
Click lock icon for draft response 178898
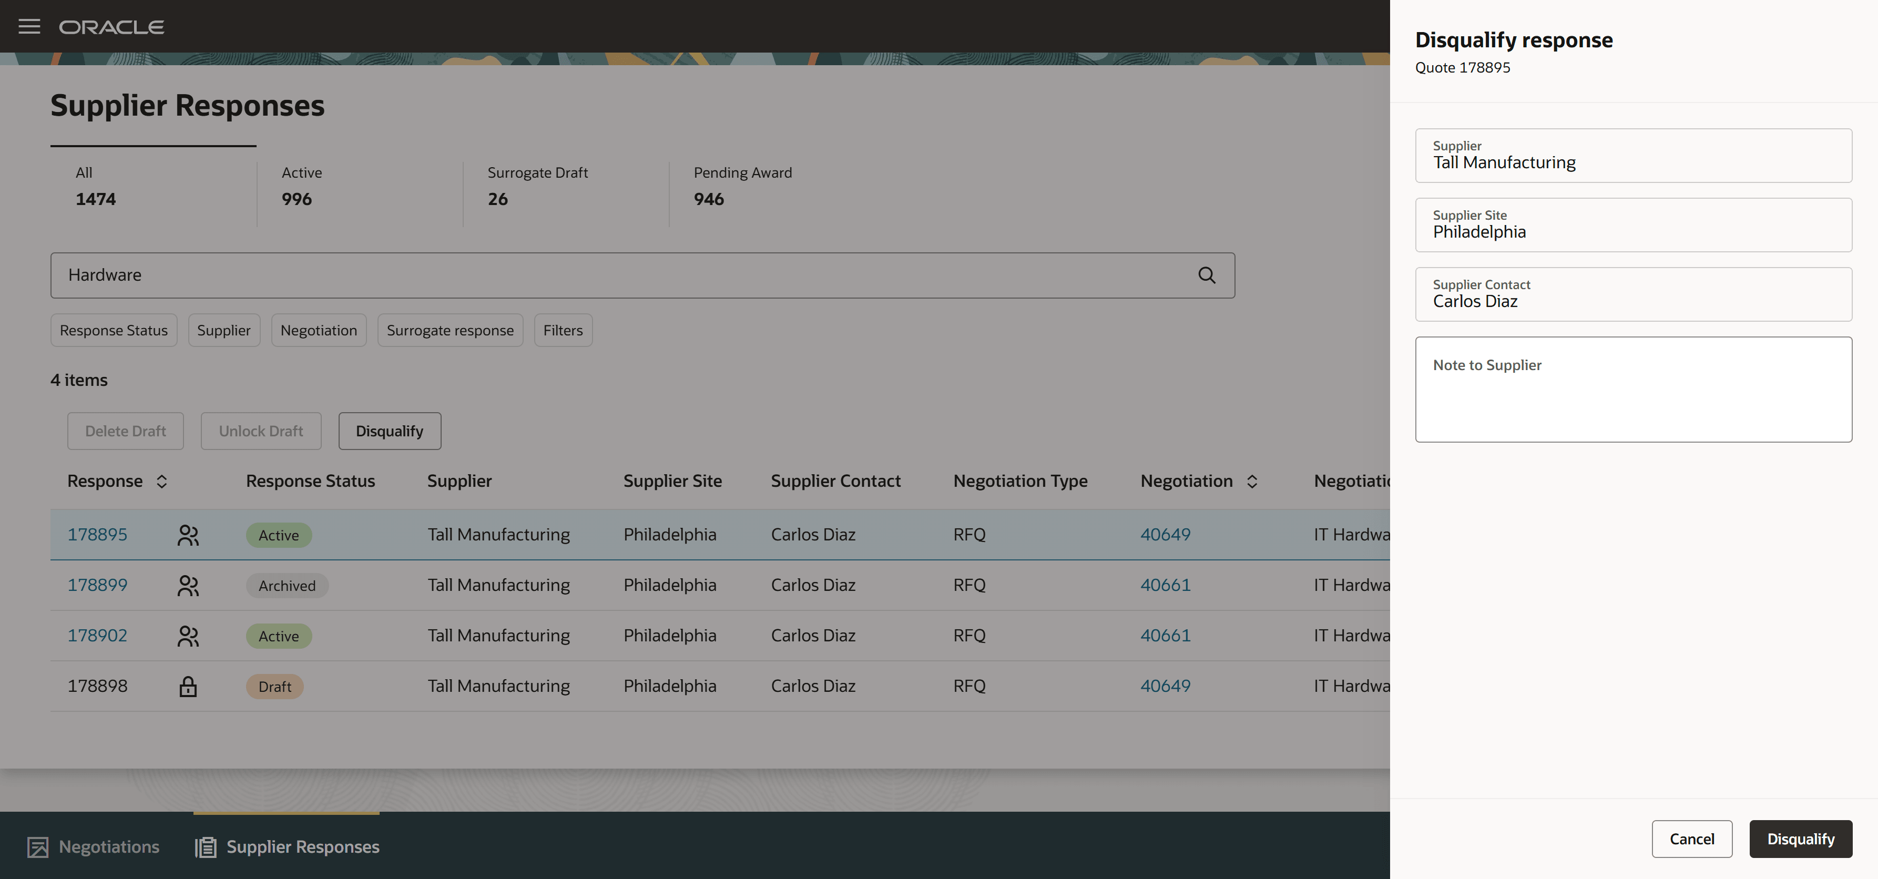pyautogui.click(x=188, y=686)
